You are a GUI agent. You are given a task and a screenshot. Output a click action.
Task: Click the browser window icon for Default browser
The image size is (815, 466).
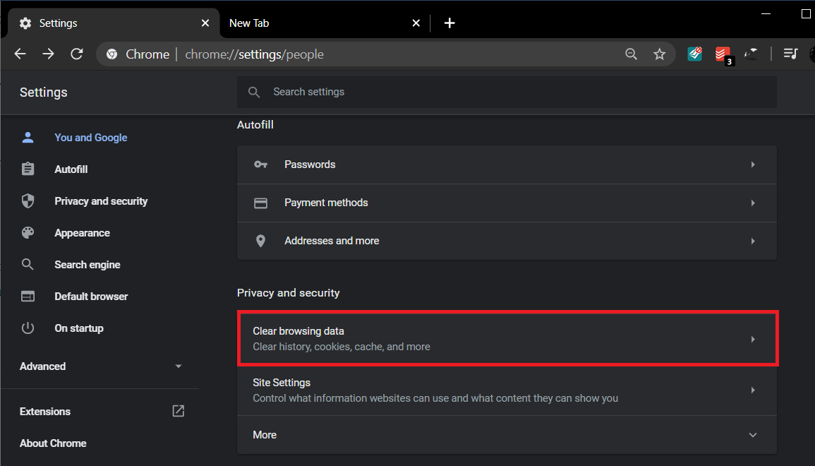pos(28,296)
